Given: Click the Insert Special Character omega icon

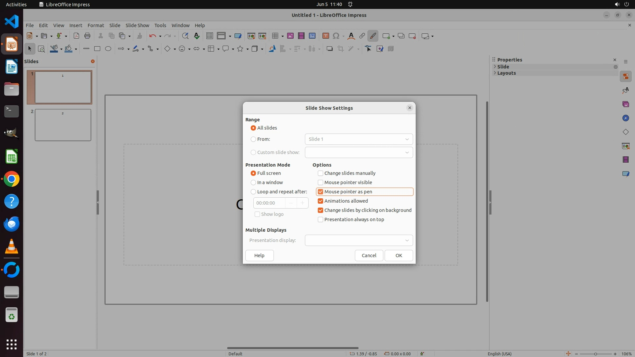Looking at the screenshot, I should tap(336, 36).
